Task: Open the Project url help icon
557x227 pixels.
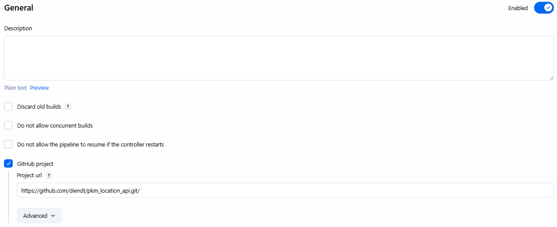Action: click(x=49, y=176)
